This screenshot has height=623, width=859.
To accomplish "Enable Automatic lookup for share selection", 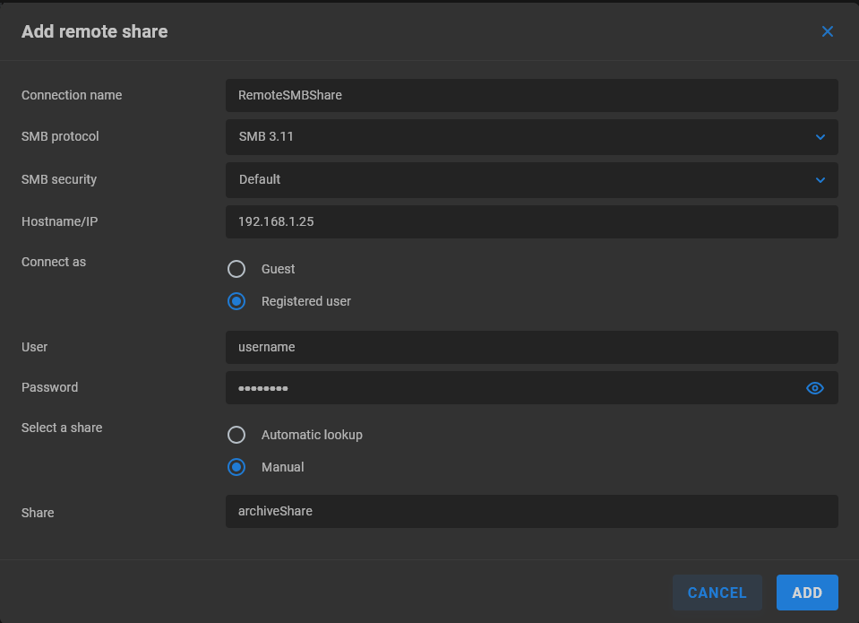I will point(236,435).
